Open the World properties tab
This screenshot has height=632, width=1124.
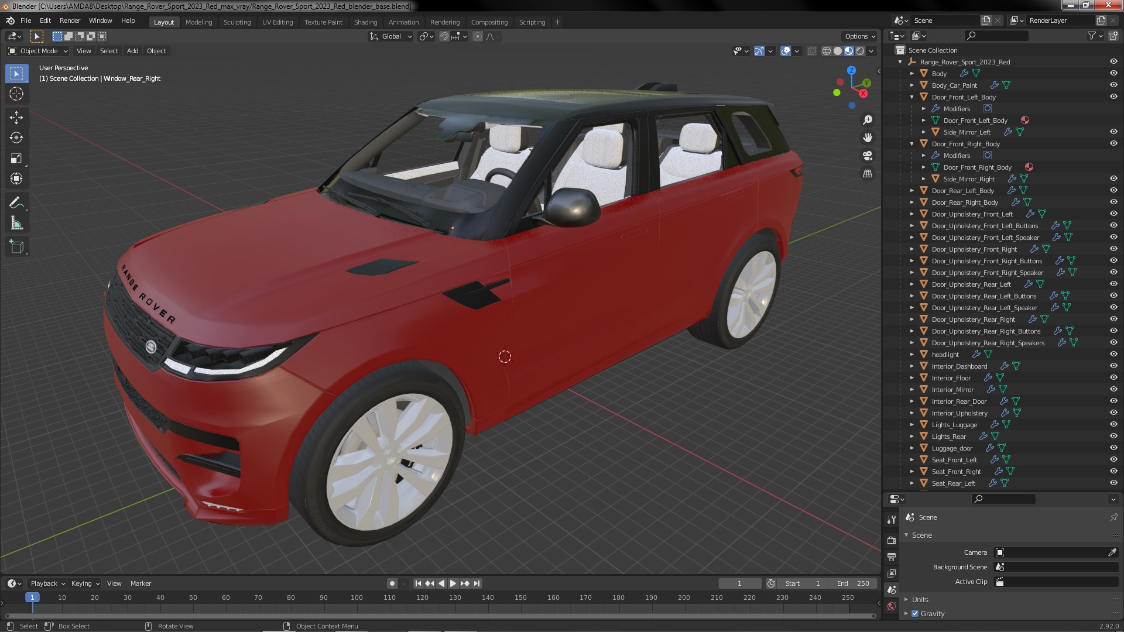point(891,606)
